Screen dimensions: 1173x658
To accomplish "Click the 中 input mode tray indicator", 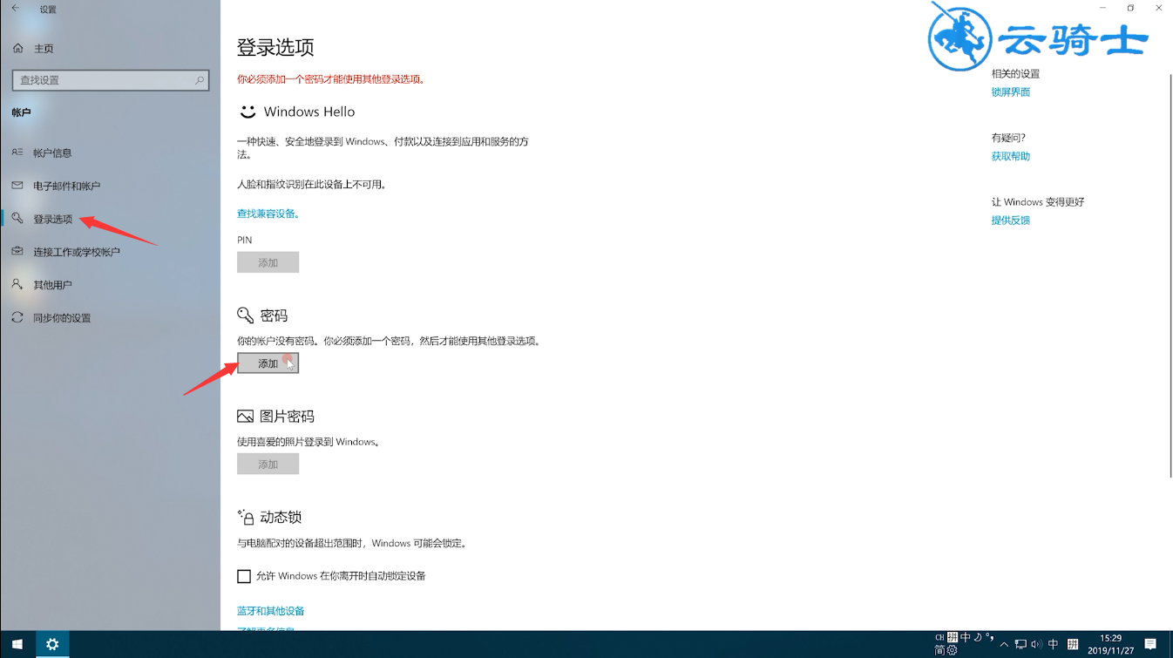I will [x=1053, y=644].
